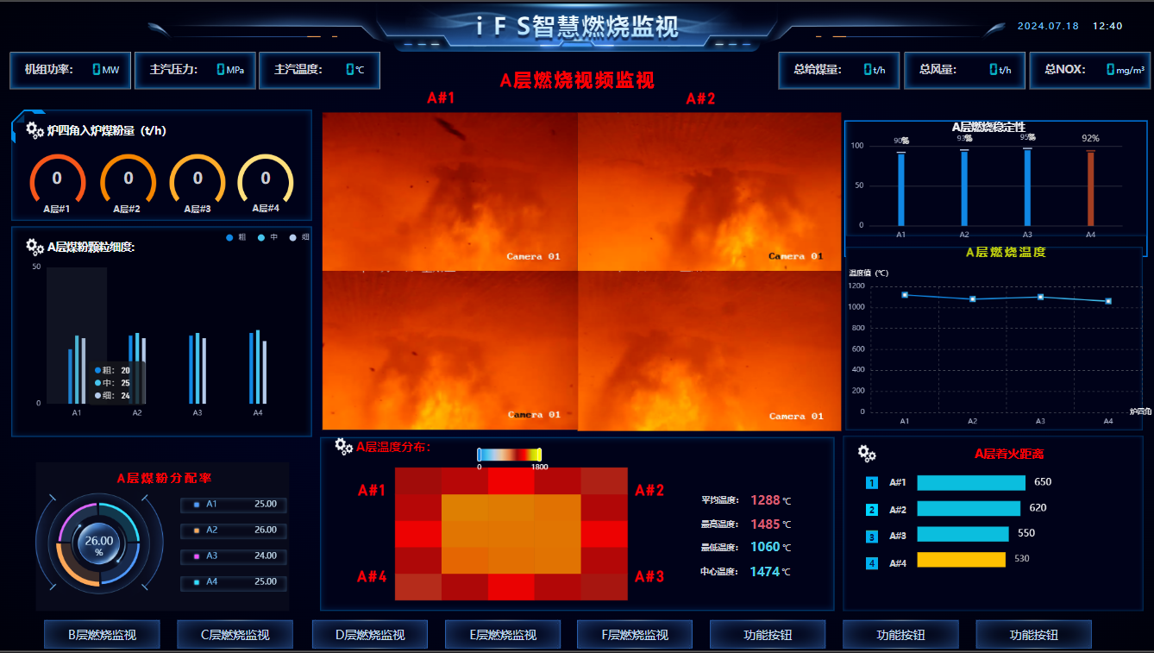Select lower-right combustion camera feed
The width and height of the screenshot is (1154, 653).
click(709, 351)
